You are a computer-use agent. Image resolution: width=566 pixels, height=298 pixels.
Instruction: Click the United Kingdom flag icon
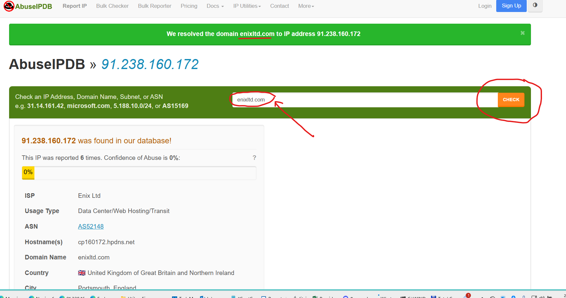82,273
